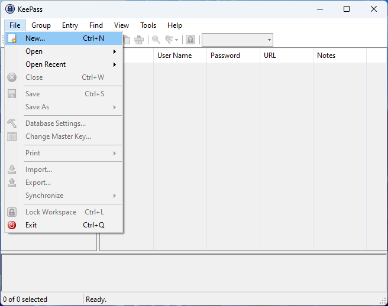This screenshot has width=388, height=306.
Task: Open the File menu
Action: [x=15, y=25]
